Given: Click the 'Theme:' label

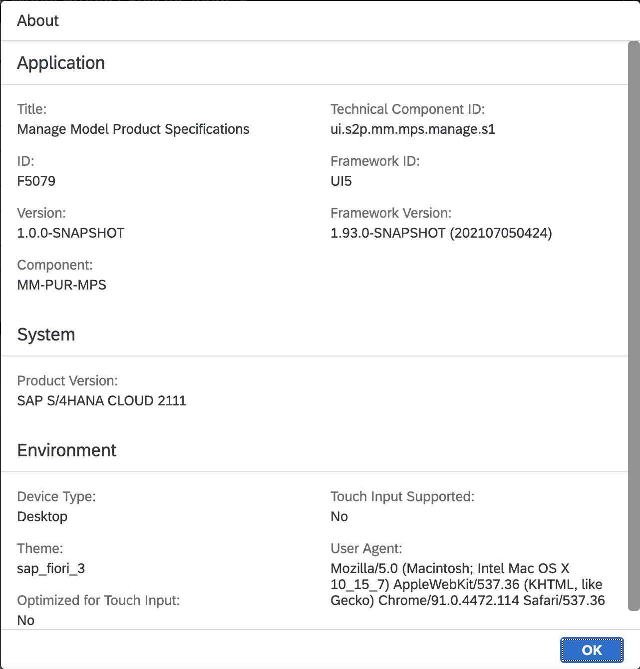Looking at the screenshot, I should 40,549.
